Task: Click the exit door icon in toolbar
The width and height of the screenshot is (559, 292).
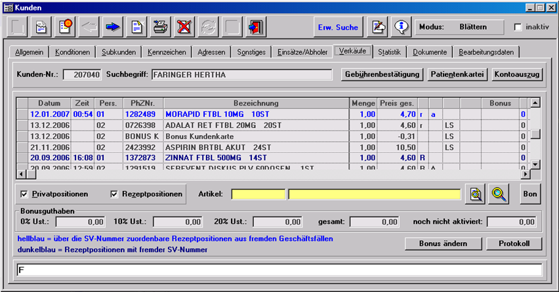Action: pos(255,28)
